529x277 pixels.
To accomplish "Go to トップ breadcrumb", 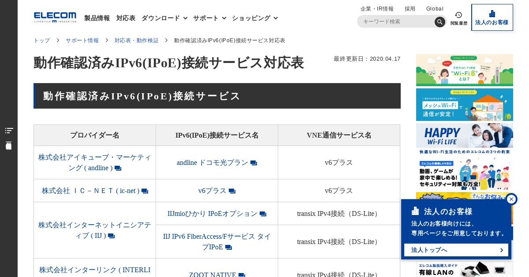I will [x=42, y=40].
